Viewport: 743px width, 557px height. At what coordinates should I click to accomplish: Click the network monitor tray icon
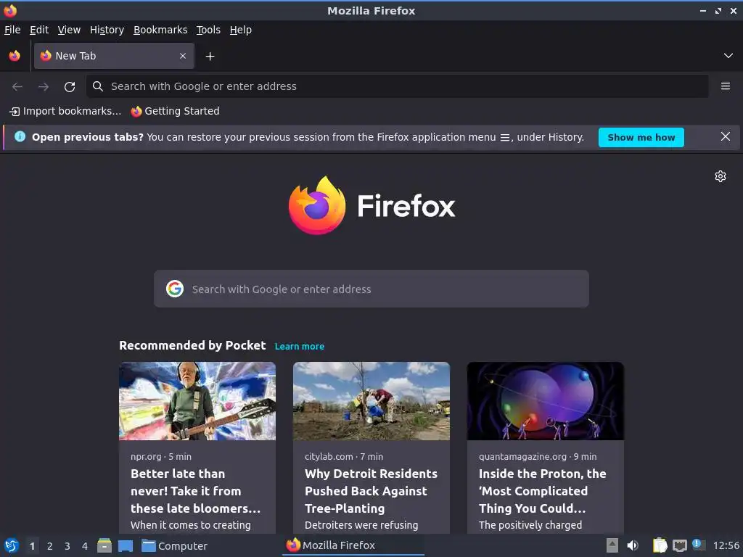click(679, 545)
